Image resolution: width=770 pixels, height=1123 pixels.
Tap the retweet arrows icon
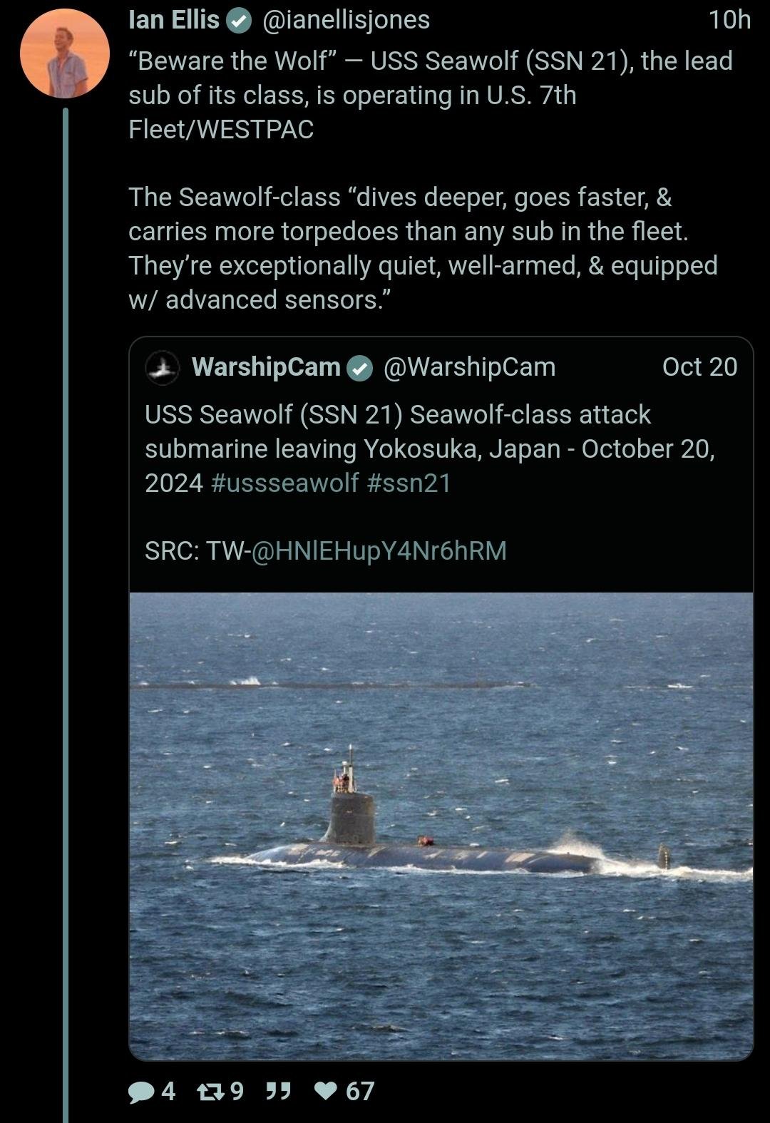[209, 1091]
